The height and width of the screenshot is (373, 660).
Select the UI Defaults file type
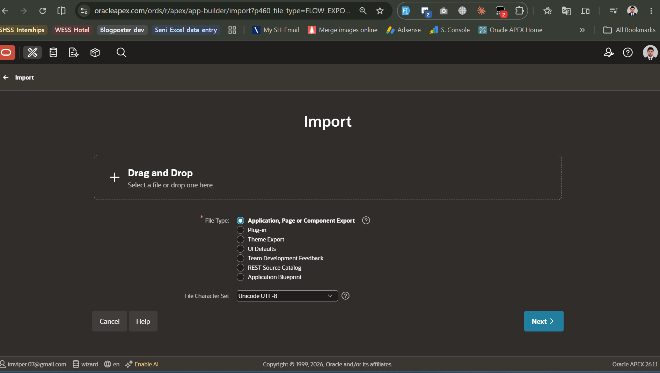tap(240, 249)
